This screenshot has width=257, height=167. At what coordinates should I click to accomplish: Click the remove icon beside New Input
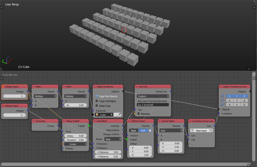pyautogui.click(x=211, y=130)
